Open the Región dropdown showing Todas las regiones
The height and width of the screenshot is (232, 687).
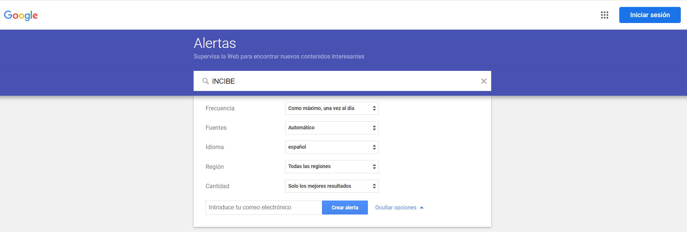[332, 167]
